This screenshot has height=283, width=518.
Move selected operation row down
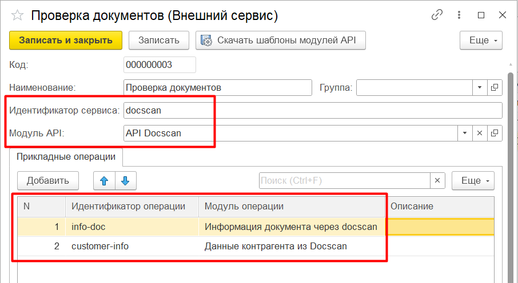[125, 181]
